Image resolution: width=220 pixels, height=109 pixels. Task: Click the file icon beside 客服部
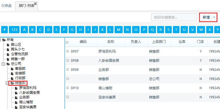[12, 69]
